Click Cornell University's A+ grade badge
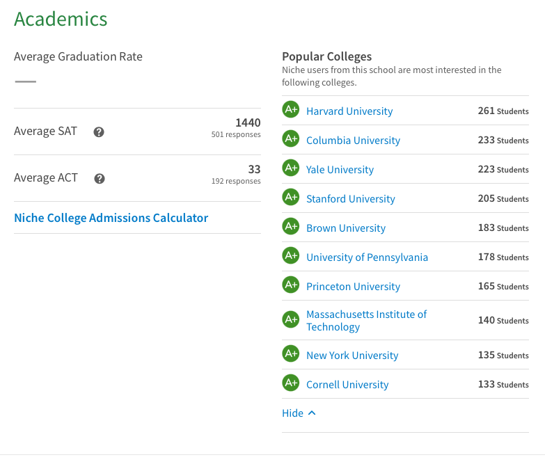The image size is (545, 462). pos(290,383)
